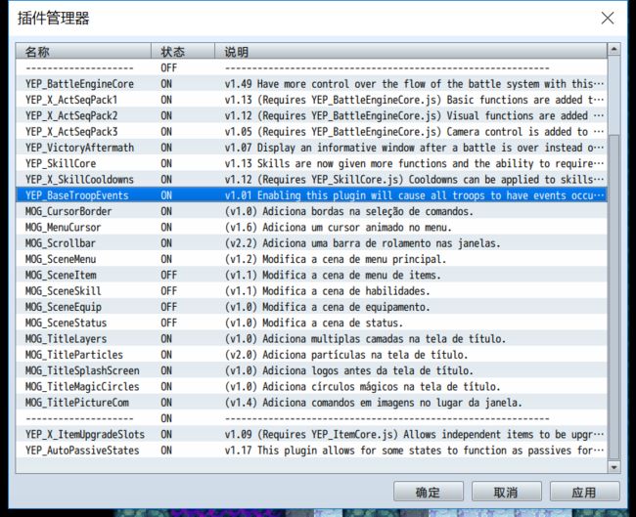
Task: Click the v1.17 AutoPassiveStates description text
Action: [x=414, y=451]
